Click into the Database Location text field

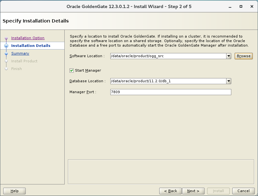[168, 81]
